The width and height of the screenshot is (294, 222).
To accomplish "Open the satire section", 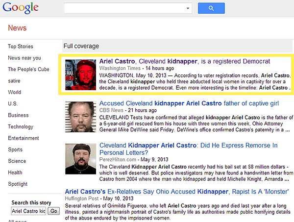I will [x=14, y=81].
